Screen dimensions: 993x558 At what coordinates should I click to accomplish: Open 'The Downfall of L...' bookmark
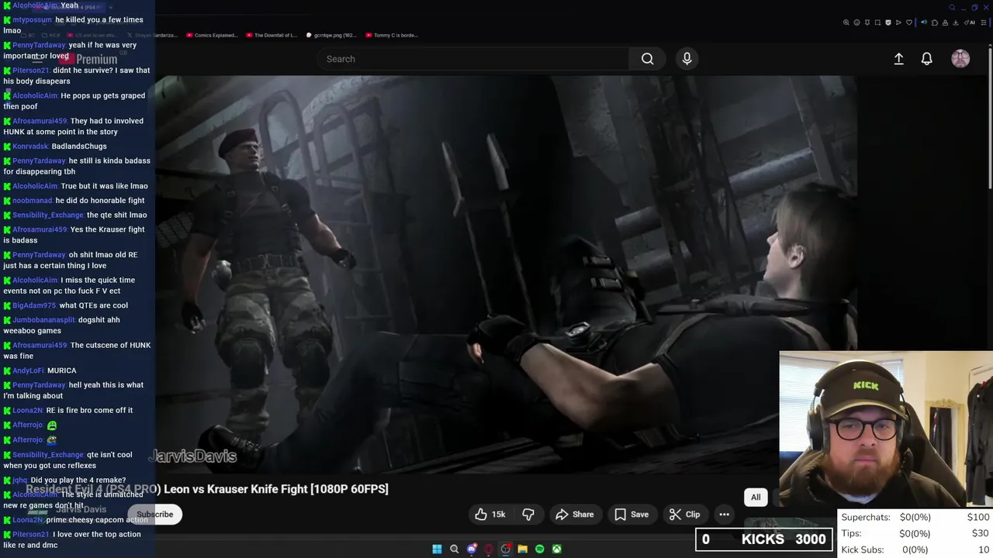click(272, 35)
